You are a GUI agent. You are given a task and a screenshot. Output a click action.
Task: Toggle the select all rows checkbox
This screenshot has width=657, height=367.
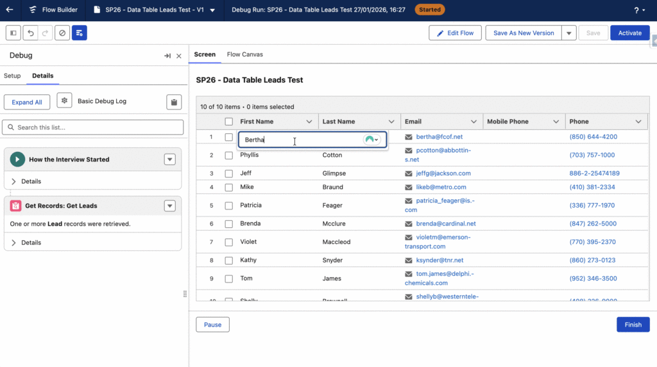tap(229, 122)
